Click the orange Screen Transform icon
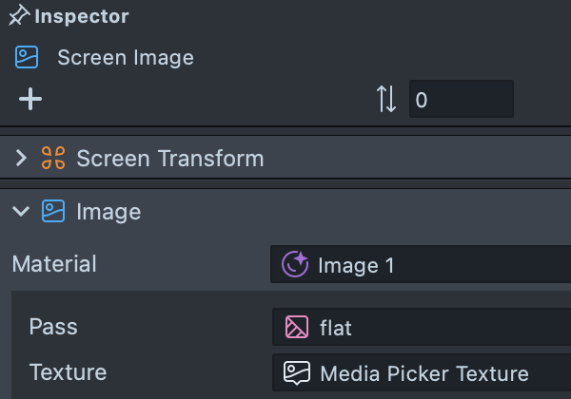The image size is (571, 399). point(53,158)
